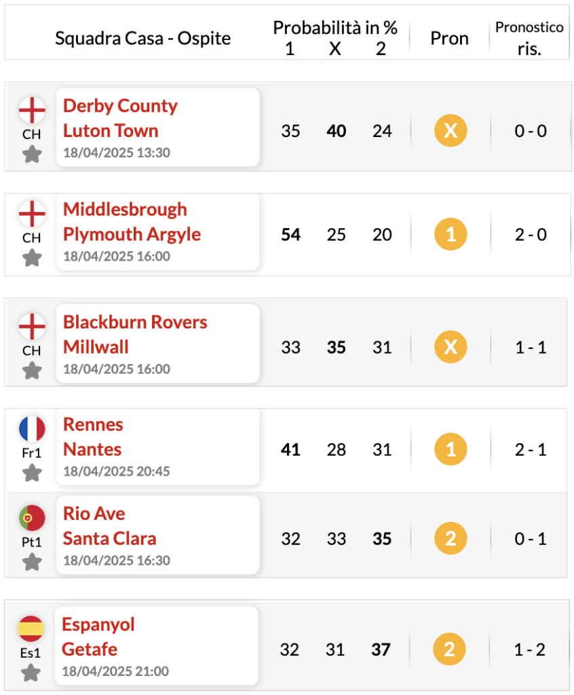Image resolution: width=574 pixels, height=695 pixels.
Task: Click favorite star under Pt1 label
Action: click(32, 563)
